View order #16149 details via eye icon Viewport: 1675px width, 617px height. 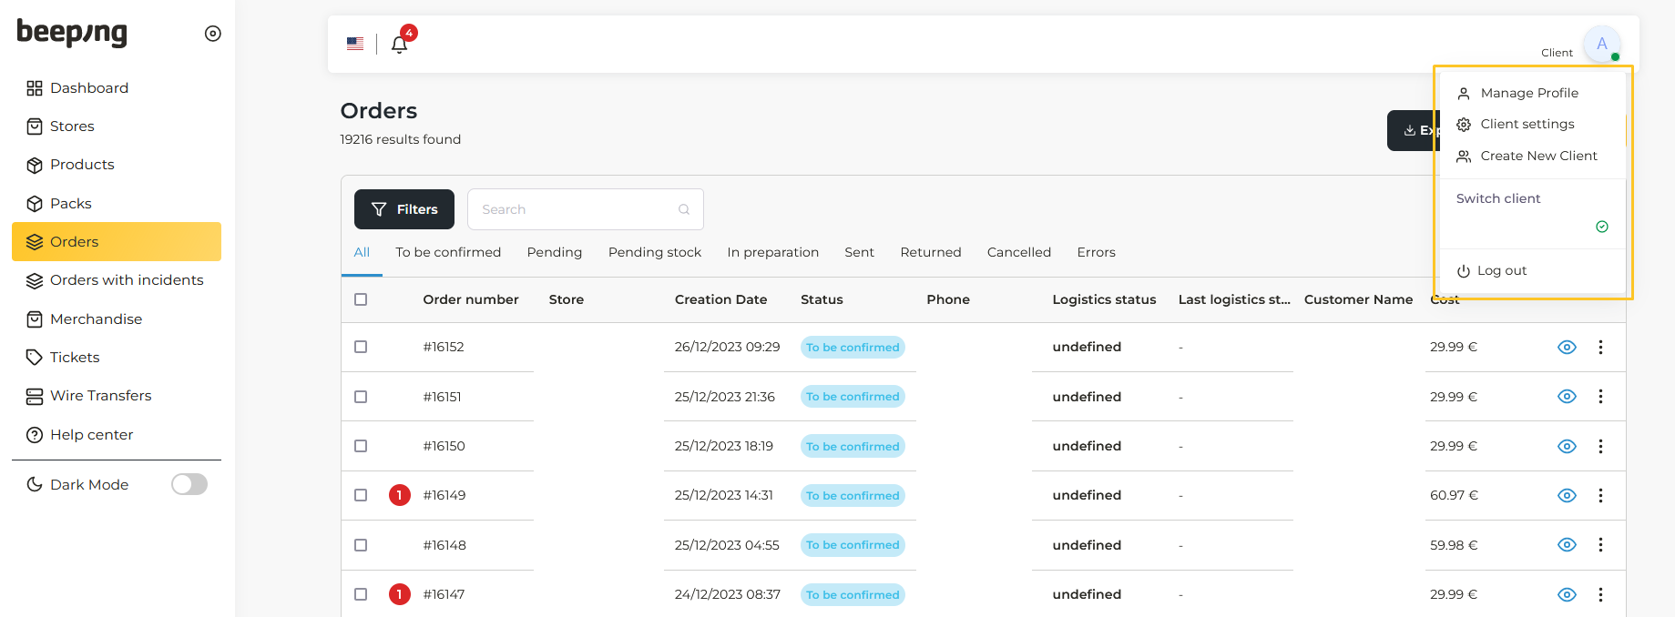pyautogui.click(x=1567, y=495)
